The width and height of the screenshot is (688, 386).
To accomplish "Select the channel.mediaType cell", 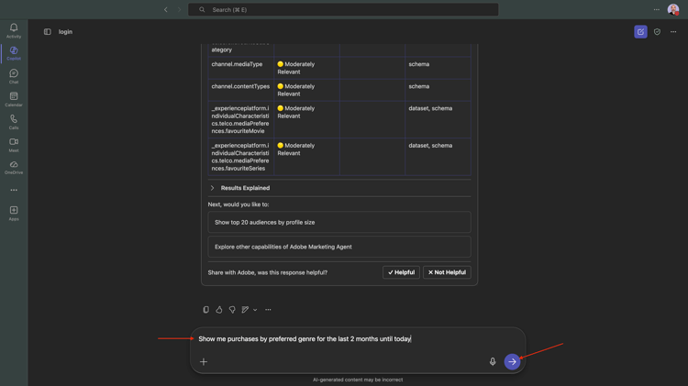I will click(x=241, y=68).
